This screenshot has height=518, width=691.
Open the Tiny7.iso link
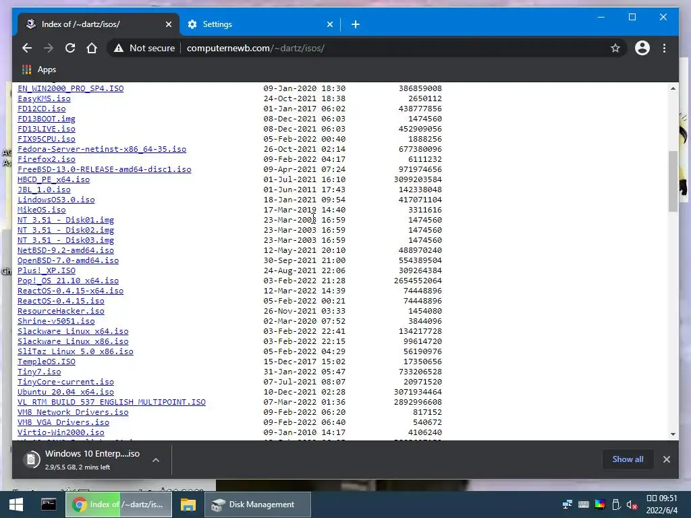[39, 372]
